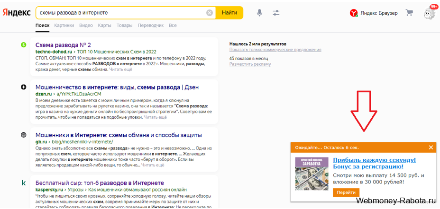Open the shopping cart icon
This screenshot has height=209, width=440.
click(x=409, y=13)
